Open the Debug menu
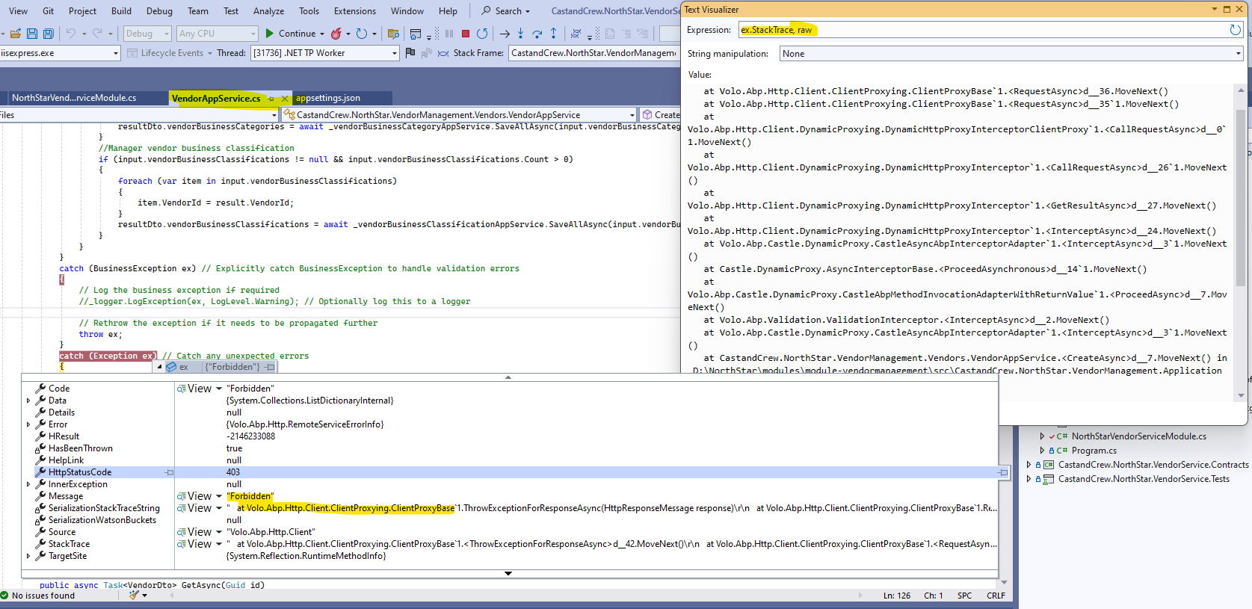 [x=159, y=10]
